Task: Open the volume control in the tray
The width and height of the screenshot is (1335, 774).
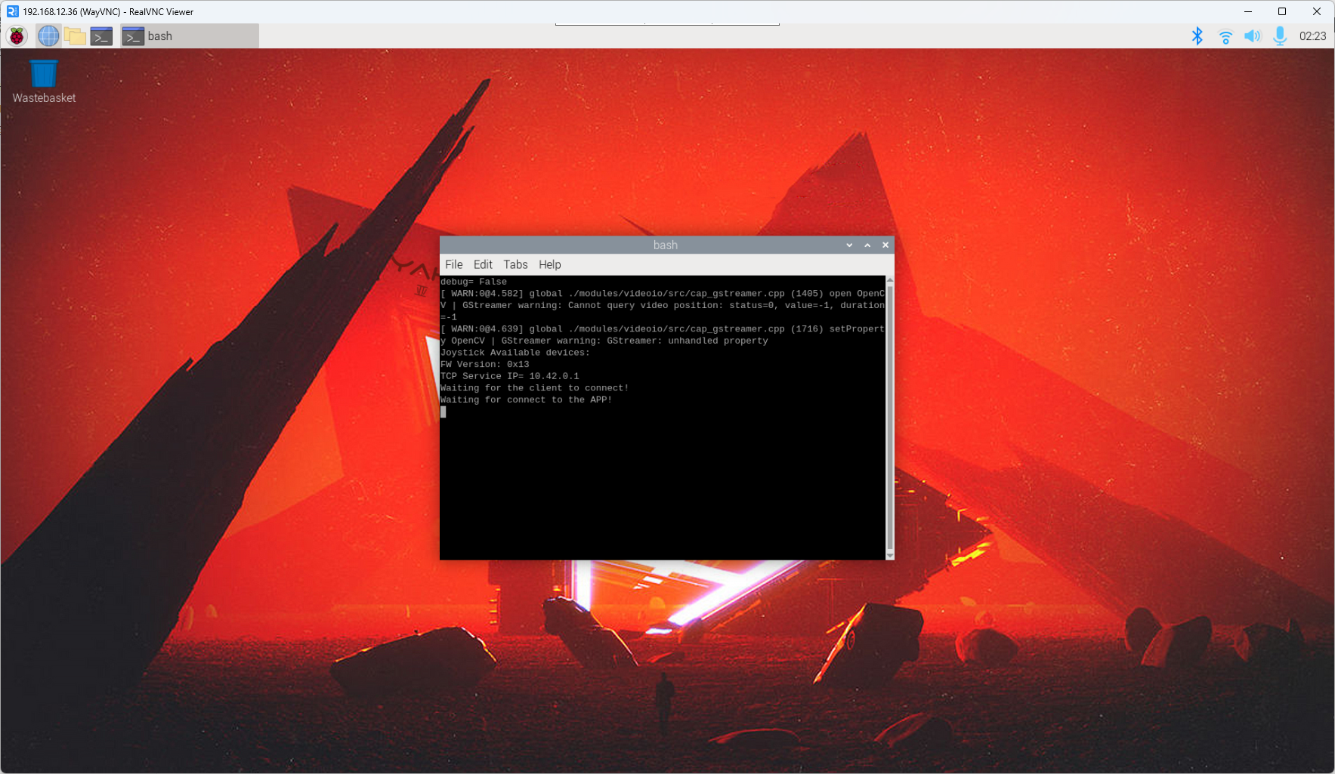Action: tap(1252, 35)
